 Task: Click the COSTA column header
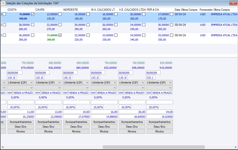(21, 10)
